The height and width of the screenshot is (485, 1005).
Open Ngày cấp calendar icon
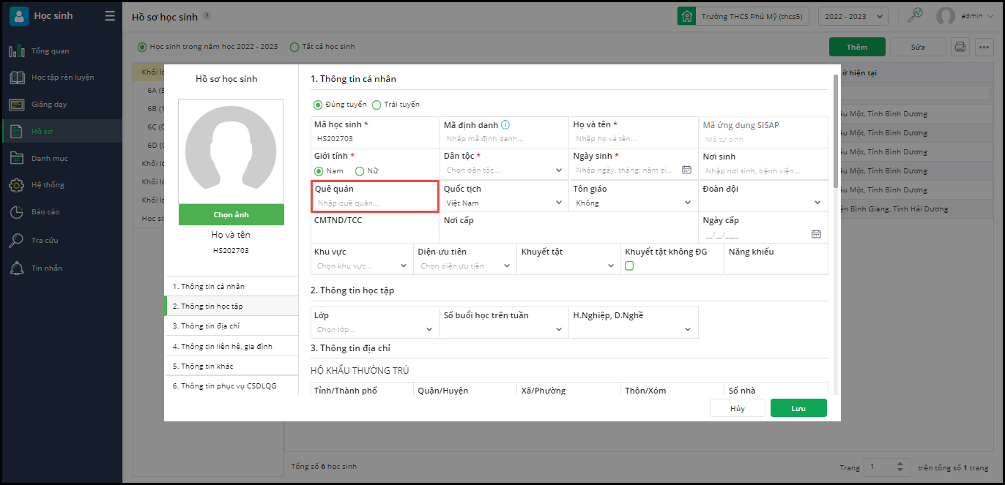point(816,234)
